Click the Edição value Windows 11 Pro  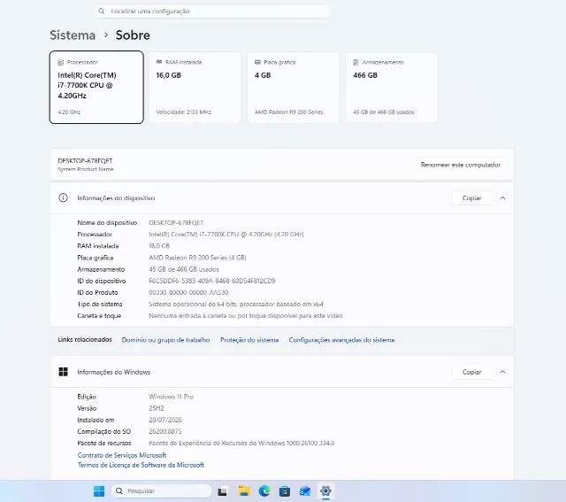171,397
